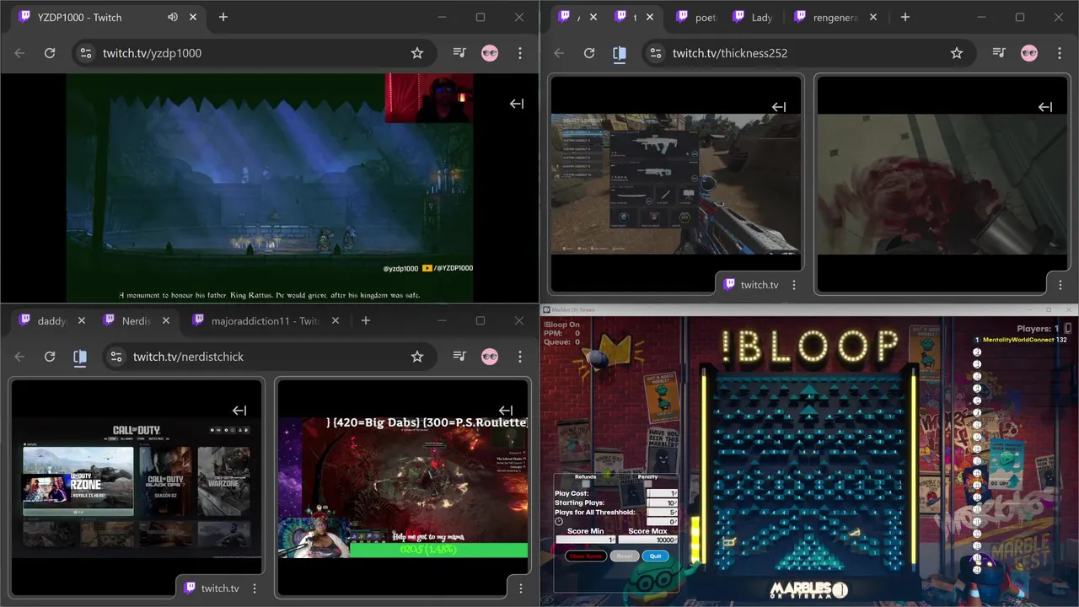Screen dimensions: 1079x607
Task: Reload the nerdistchick Twitch page
Action: (x=50, y=357)
